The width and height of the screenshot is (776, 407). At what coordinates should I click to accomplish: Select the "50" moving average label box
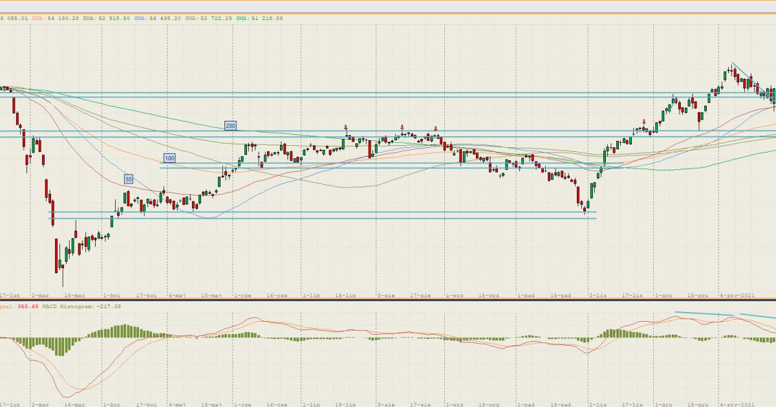pyautogui.click(x=128, y=179)
